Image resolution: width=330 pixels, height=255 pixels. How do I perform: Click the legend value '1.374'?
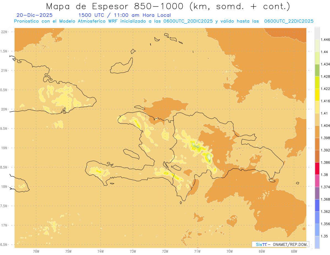click(x=325, y=187)
